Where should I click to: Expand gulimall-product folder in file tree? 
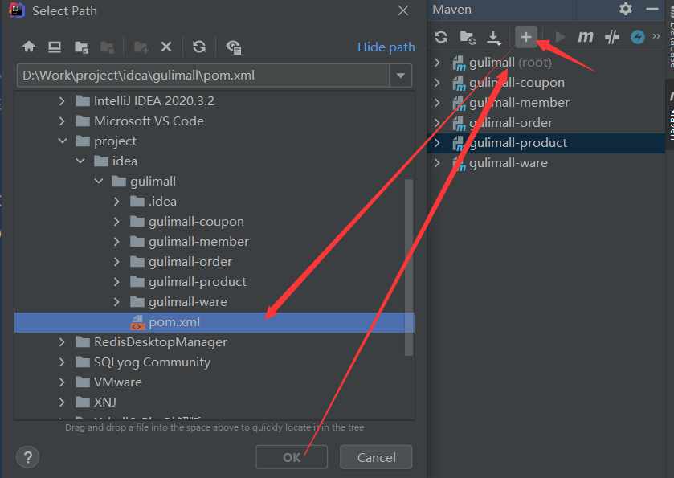pos(116,282)
